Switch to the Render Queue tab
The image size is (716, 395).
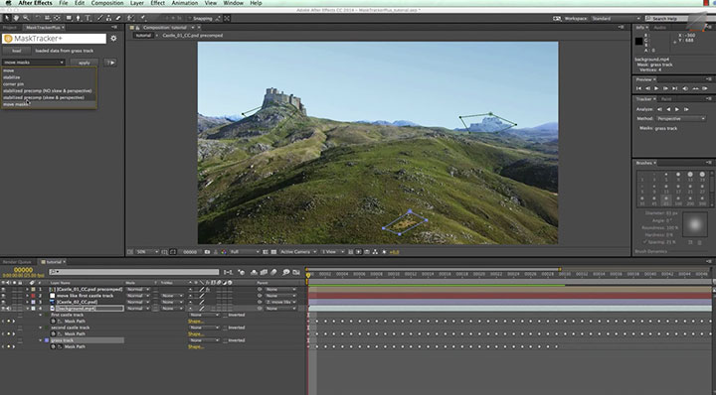17,262
